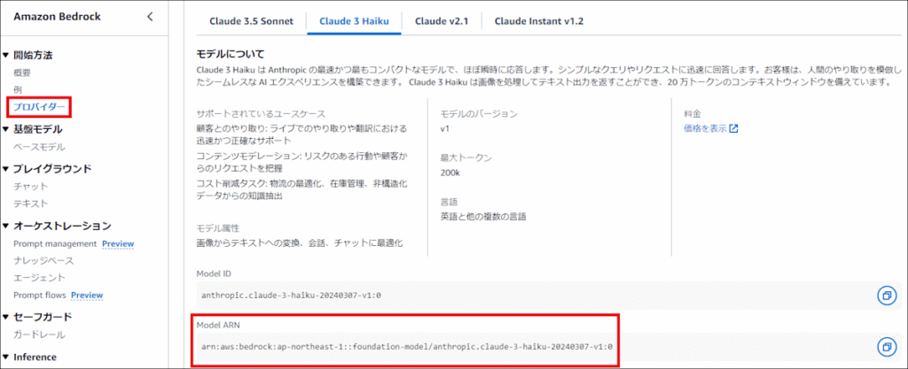The height and width of the screenshot is (369, 908).
Task: Collapse the 開始方法 section
Action: [x=6, y=55]
